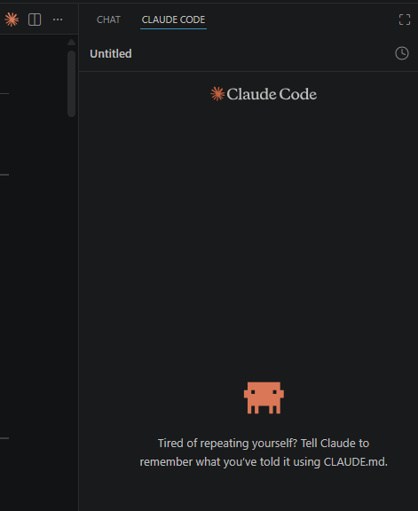This screenshot has width=418, height=511.
Task: Select the CLAUDE CODE tab
Action: click(x=173, y=20)
